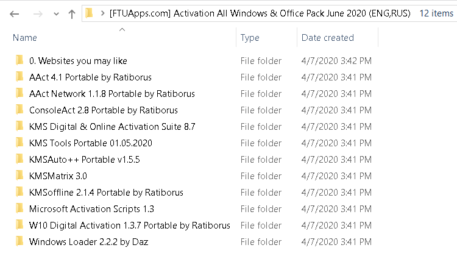Click the Forward navigation arrow

pyautogui.click(x=37, y=13)
